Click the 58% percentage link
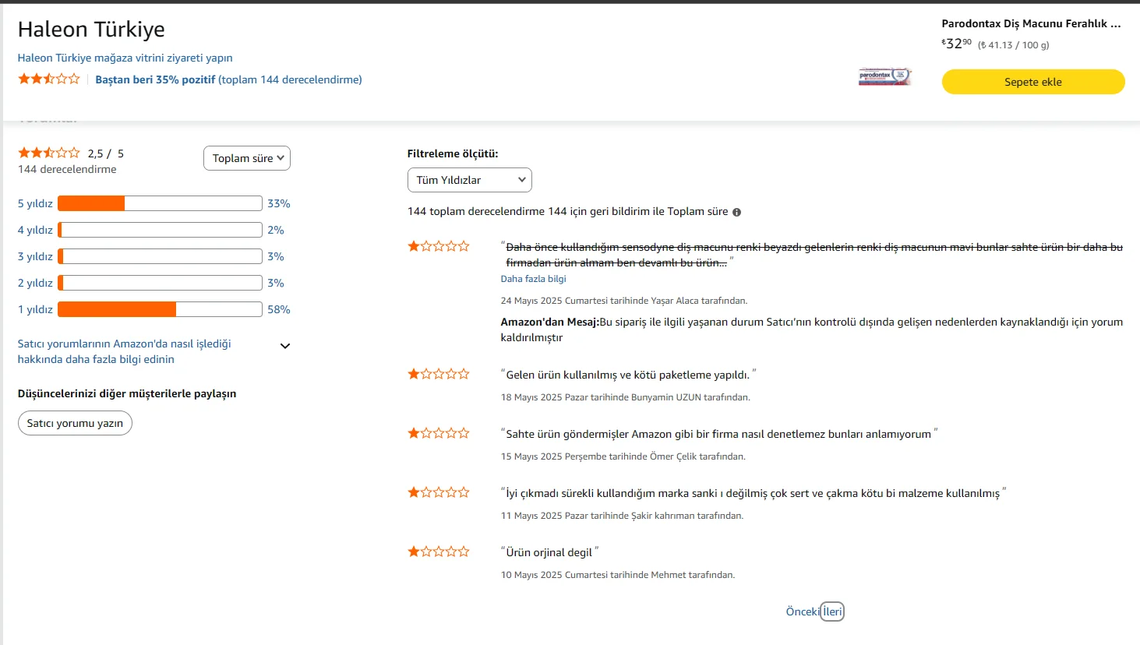 pyautogui.click(x=279, y=309)
